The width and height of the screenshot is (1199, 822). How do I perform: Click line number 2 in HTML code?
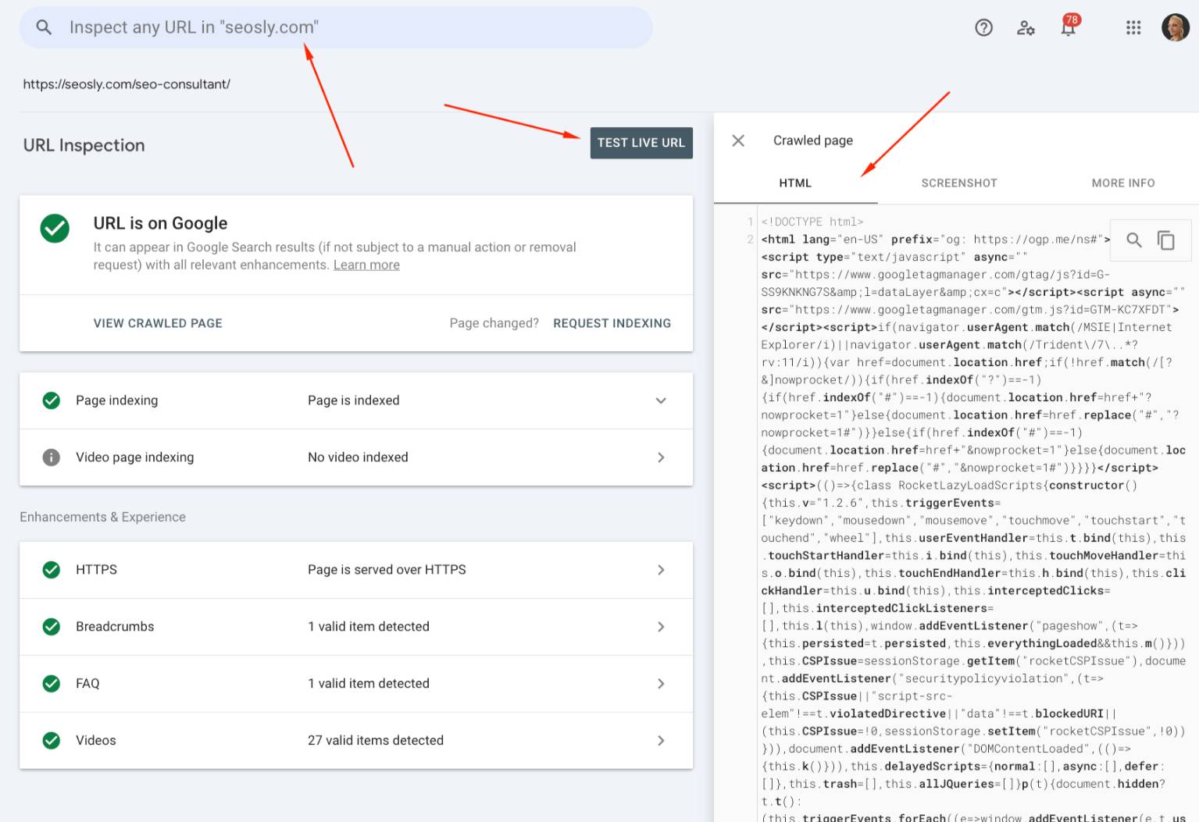(751, 240)
